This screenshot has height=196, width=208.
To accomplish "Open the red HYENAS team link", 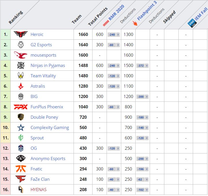I will [38, 190].
